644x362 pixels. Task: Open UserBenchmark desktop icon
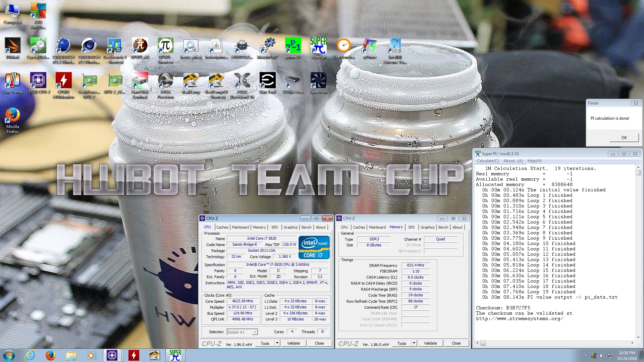coord(344,48)
